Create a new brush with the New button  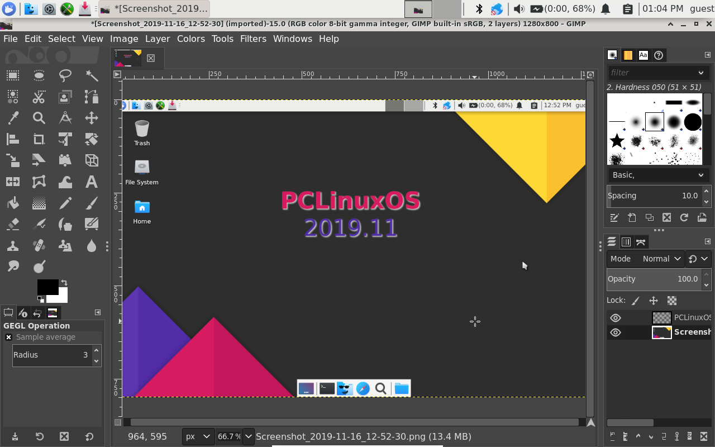[632, 217]
